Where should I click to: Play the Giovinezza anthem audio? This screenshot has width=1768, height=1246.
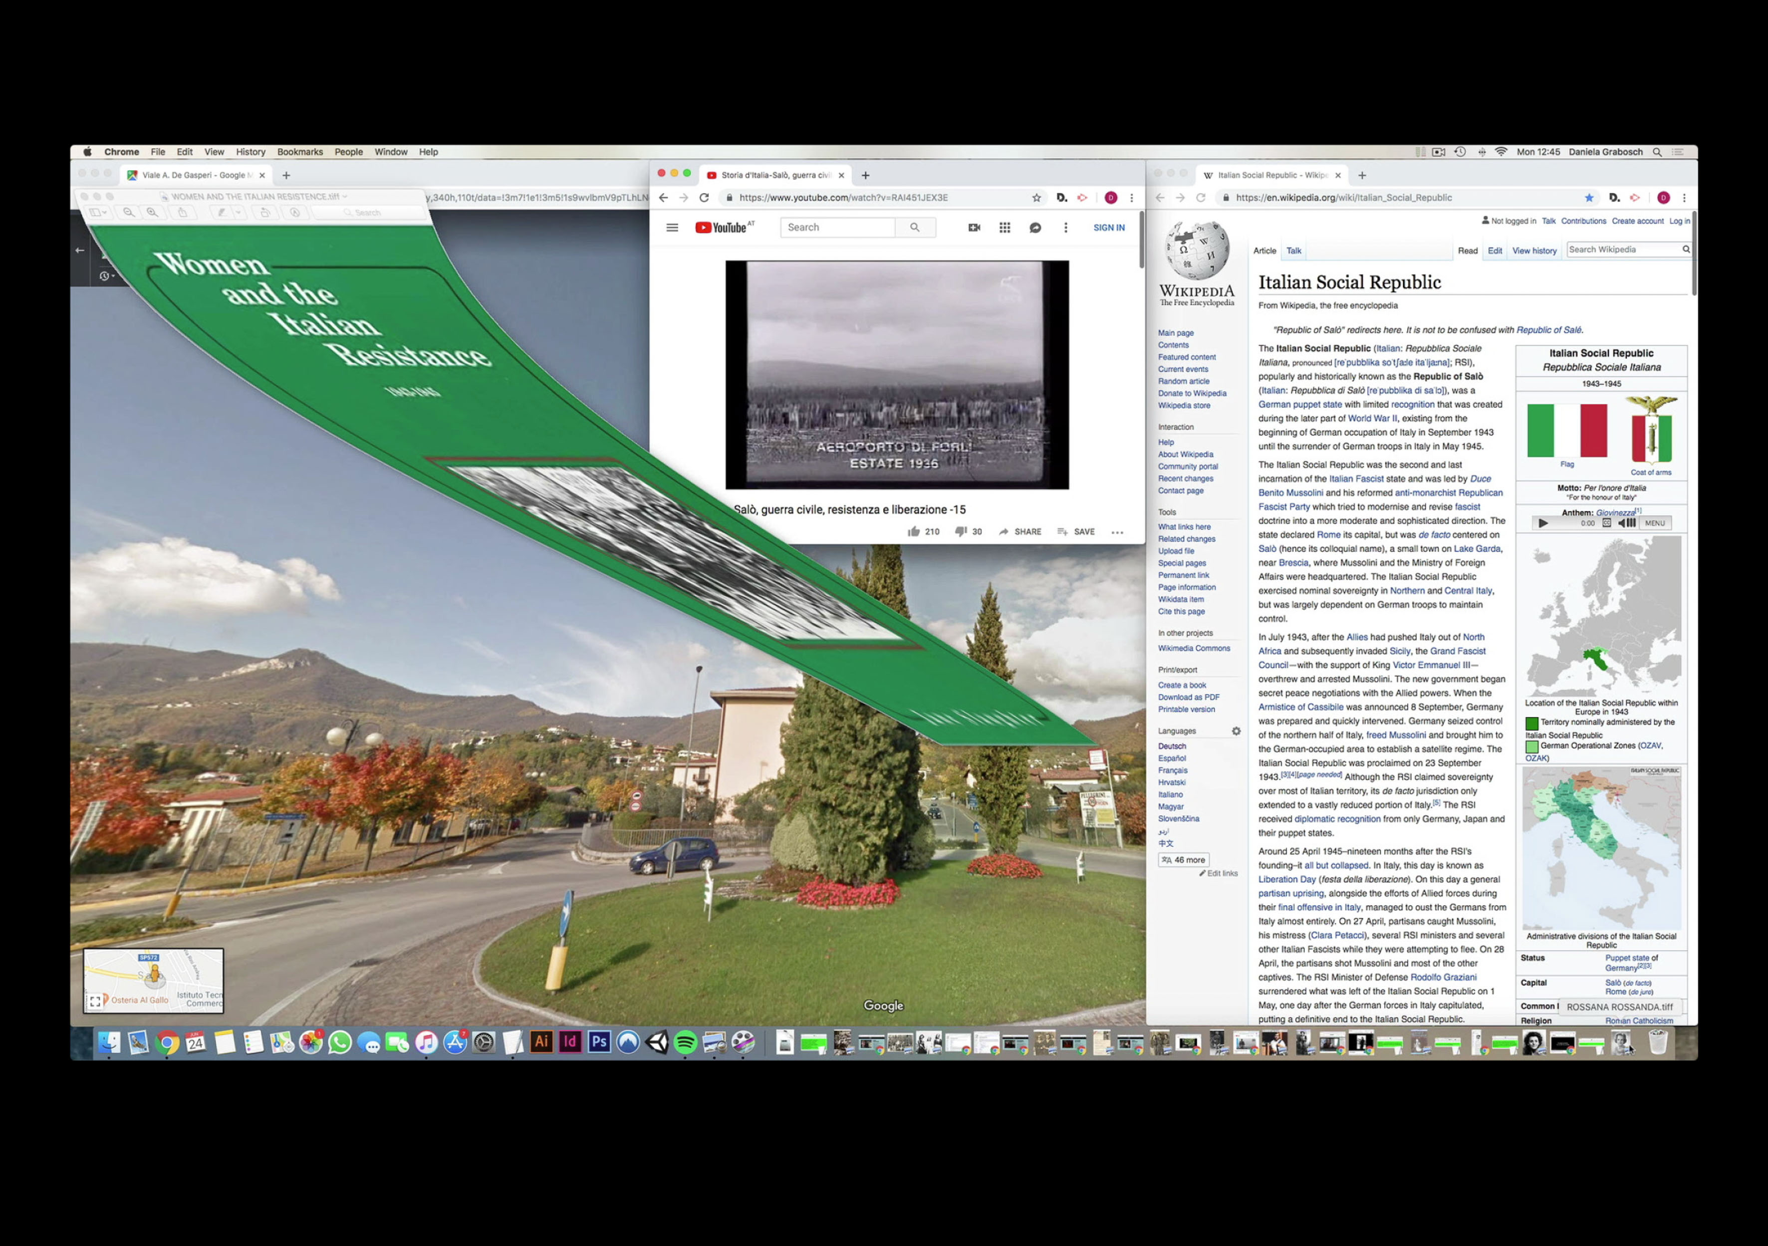tap(1542, 523)
